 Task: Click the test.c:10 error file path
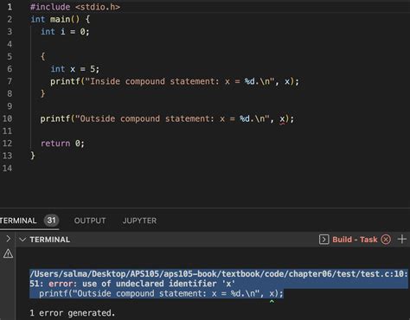(219, 274)
